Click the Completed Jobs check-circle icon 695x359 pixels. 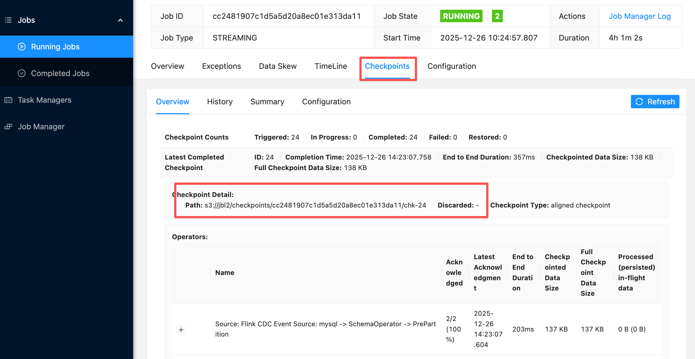tap(22, 73)
